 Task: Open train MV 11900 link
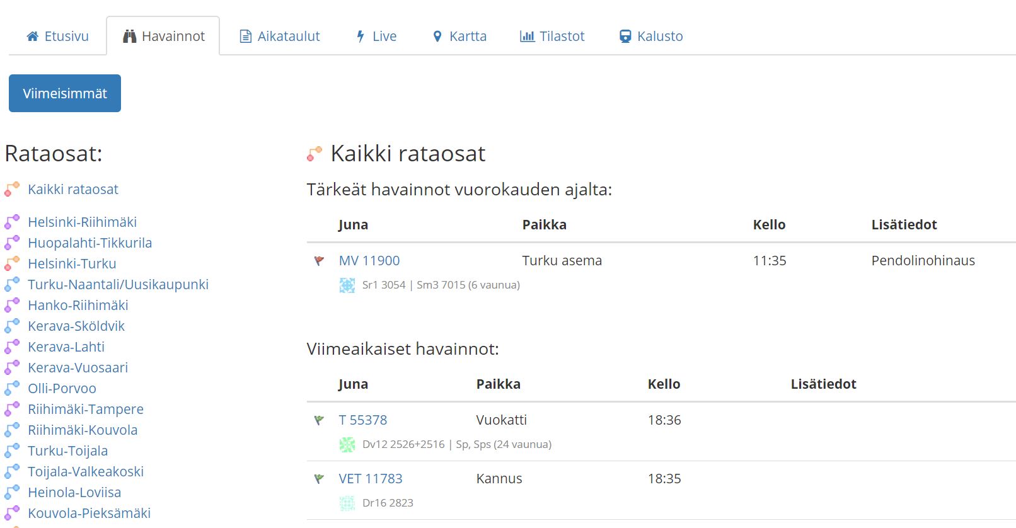tap(369, 261)
